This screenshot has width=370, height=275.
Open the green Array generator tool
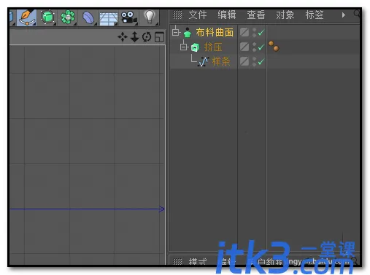click(68, 18)
